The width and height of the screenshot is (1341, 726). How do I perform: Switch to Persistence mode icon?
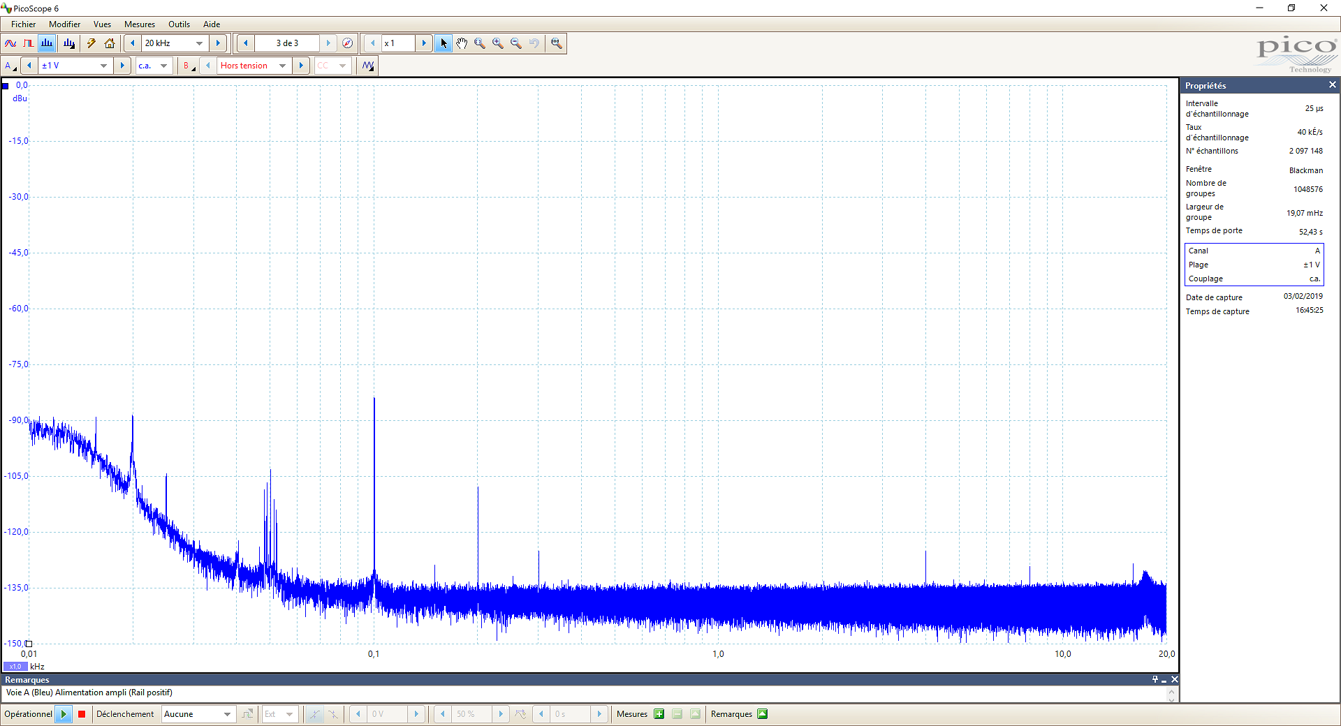29,43
